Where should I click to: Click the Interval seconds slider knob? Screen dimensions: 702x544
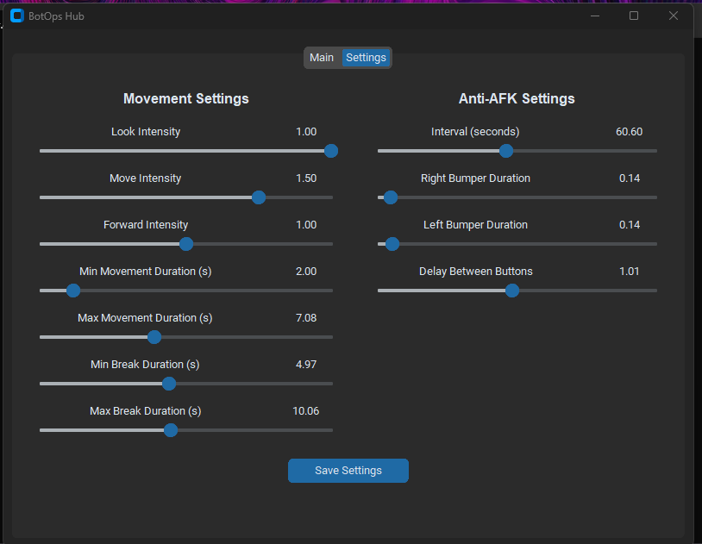[506, 151]
